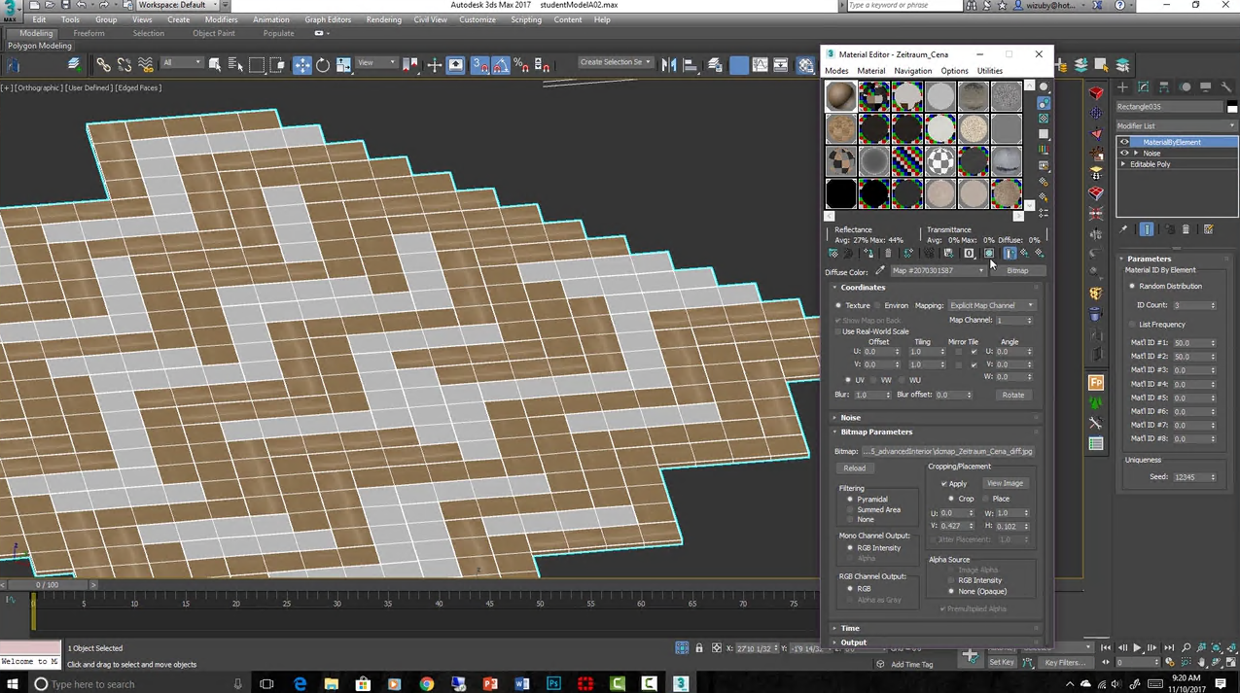The image size is (1240, 693).
Task: Open Chrome from the Windows taskbar
Action: coord(427,683)
